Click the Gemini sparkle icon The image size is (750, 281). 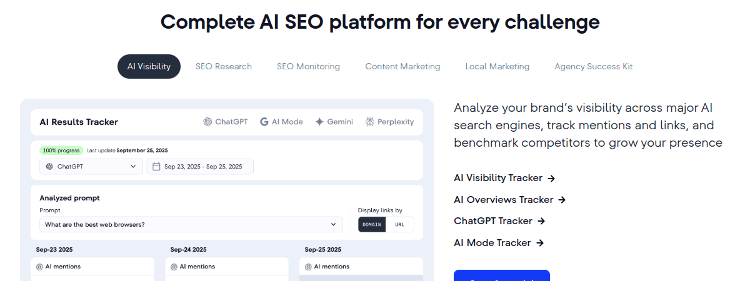point(319,122)
